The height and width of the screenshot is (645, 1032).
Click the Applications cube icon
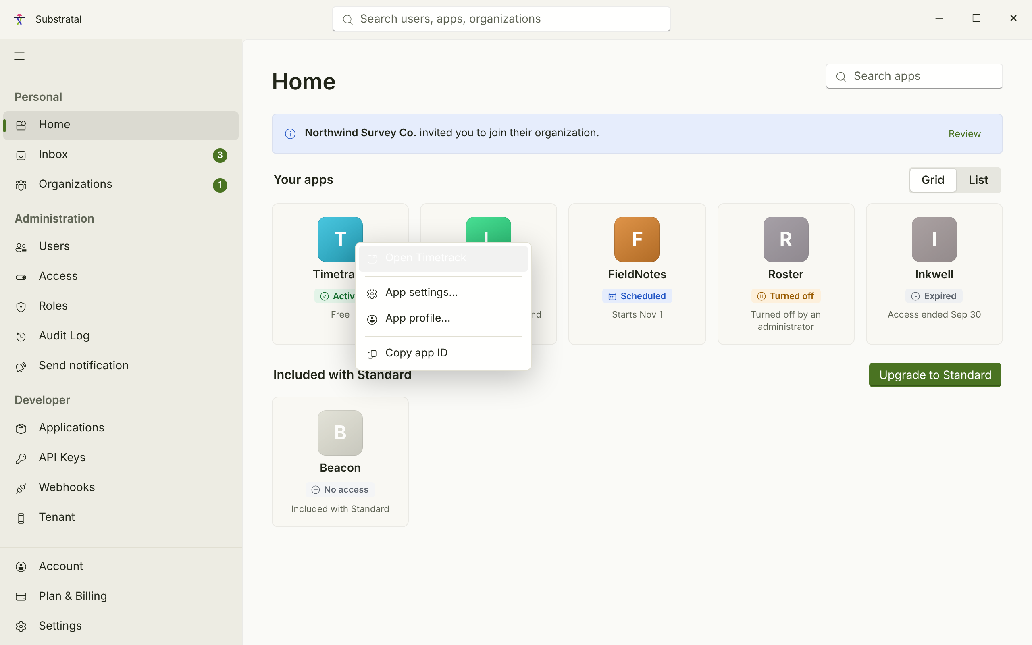click(x=21, y=429)
